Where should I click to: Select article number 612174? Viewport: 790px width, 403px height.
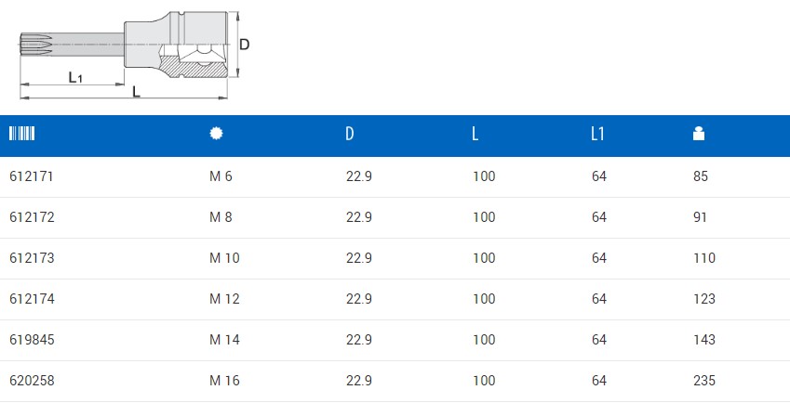click(32, 299)
